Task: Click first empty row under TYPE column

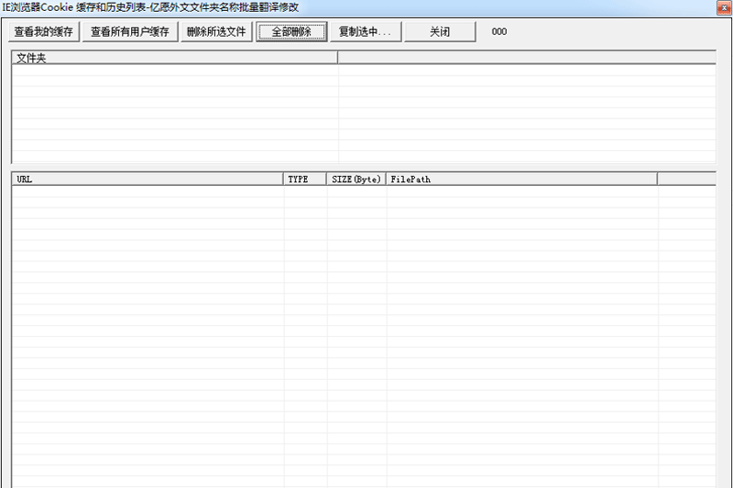Action: click(305, 192)
